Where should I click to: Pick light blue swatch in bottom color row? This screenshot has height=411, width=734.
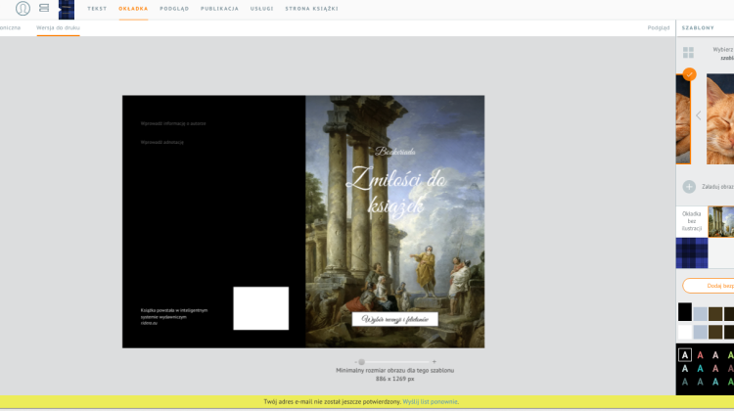[x=700, y=332]
